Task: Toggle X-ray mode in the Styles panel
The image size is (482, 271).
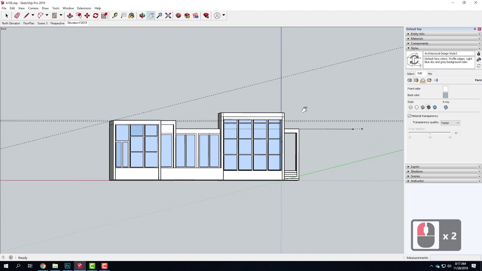Action: [445, 107]
